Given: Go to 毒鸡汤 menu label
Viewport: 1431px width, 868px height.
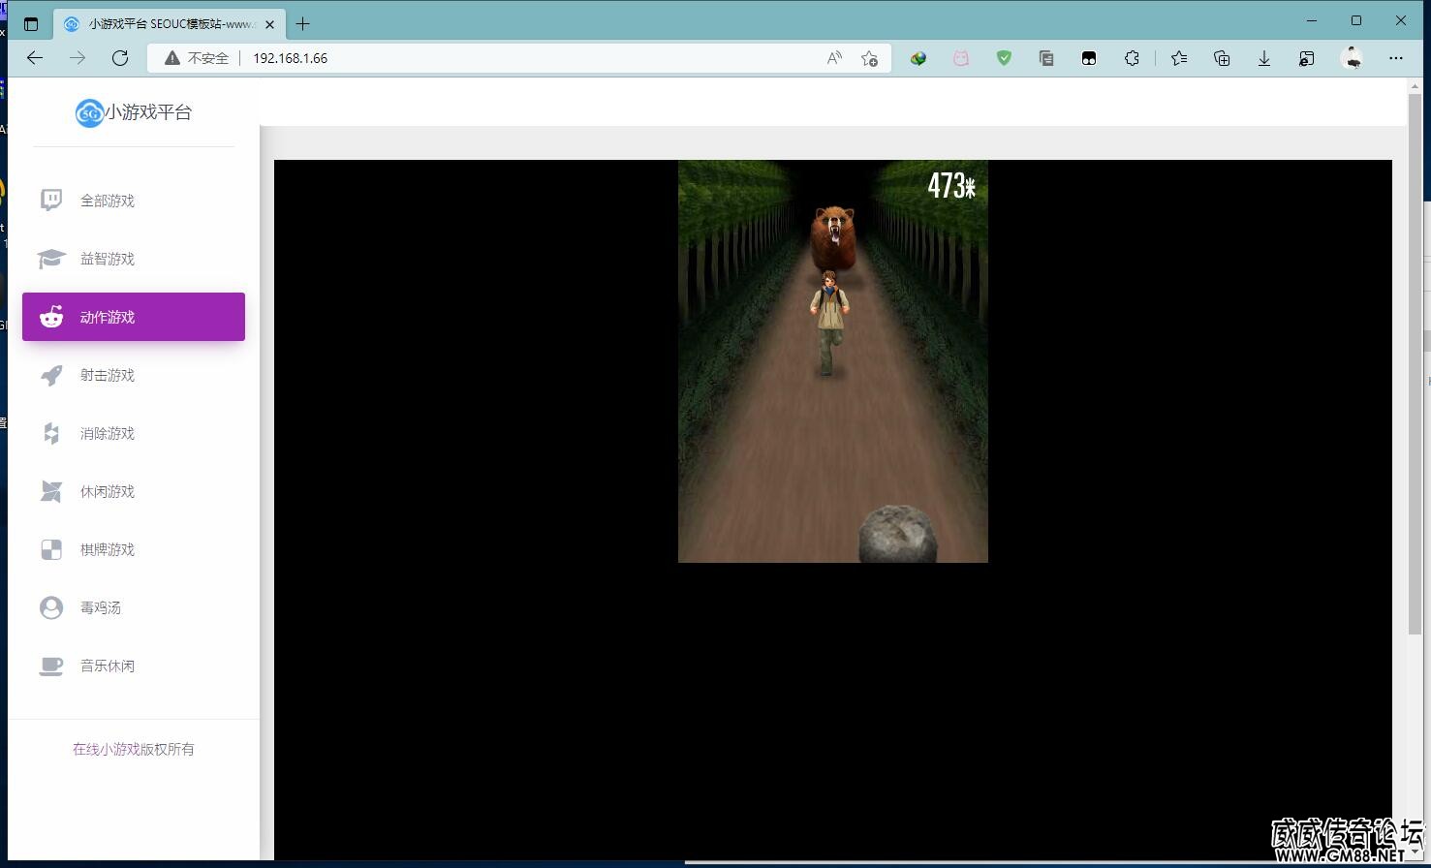Looking at the screenshot, I should click(101, 607).
